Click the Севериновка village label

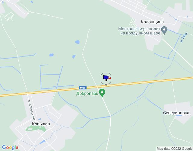[176, 113]
